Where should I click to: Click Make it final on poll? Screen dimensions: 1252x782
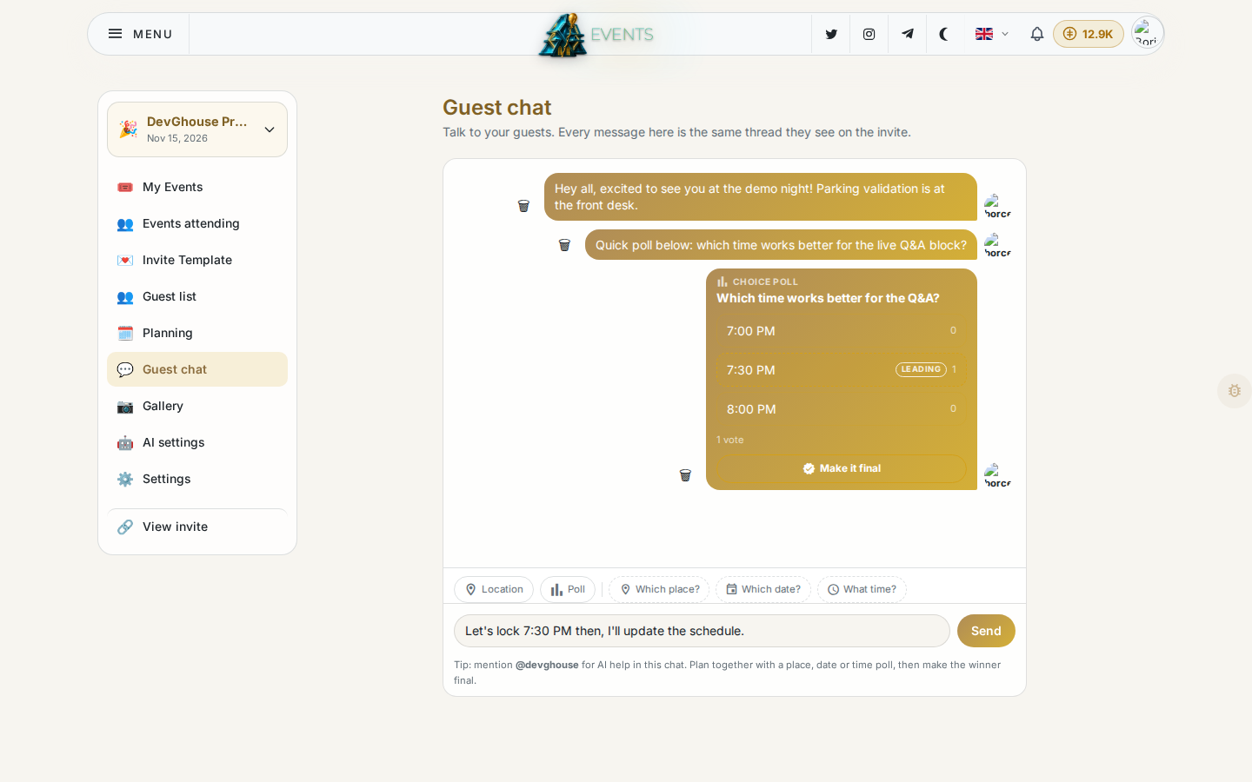pyautogui.click(x=842, y=468)
